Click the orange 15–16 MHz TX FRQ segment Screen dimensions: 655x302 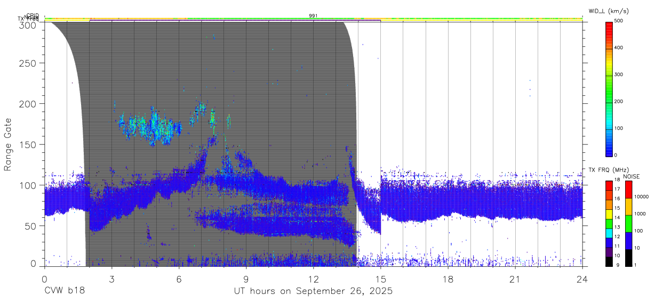pos(609,204)
